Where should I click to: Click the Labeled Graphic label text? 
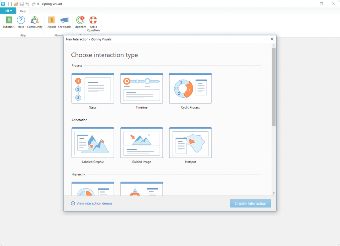click(93, 162)
